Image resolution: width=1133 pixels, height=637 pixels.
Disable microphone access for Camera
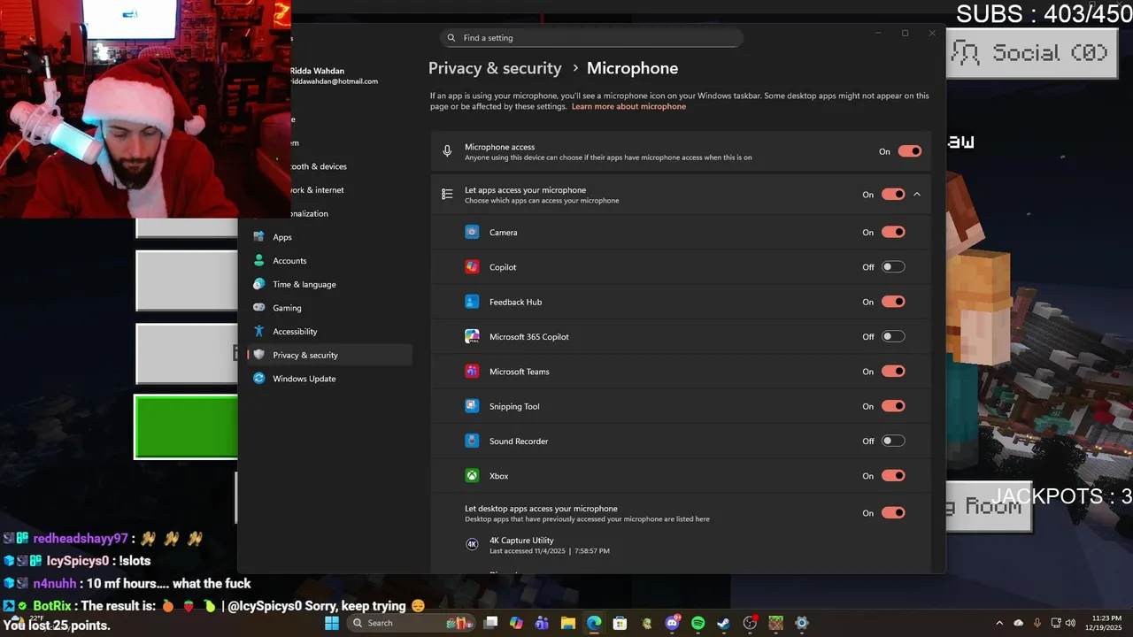pyautogui.click(x=893, y=232)
